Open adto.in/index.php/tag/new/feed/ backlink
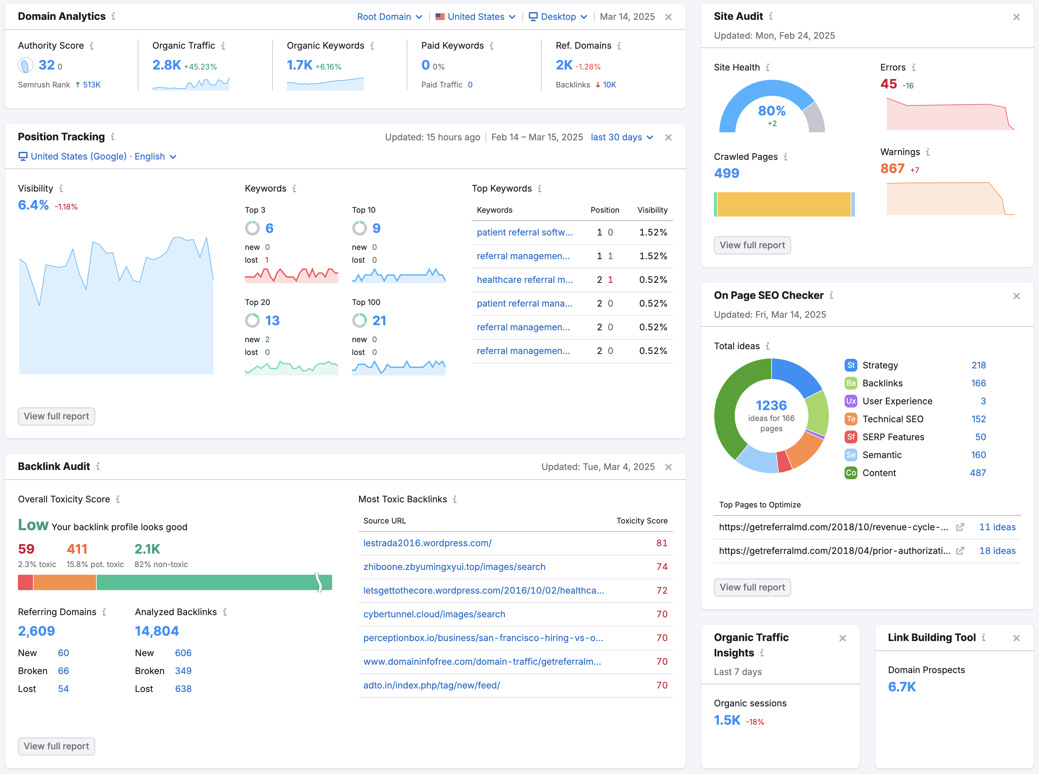Viewport: 1039px width, 774px height. tap(431, 686)
